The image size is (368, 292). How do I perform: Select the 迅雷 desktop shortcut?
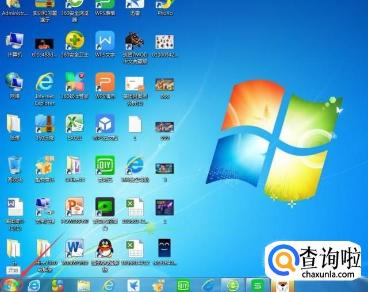[135, 7]
